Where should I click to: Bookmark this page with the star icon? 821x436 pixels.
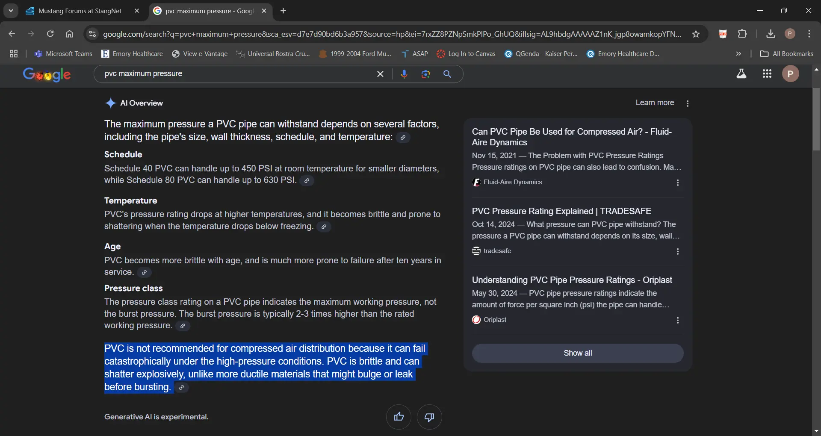click(x=696, y=34)
